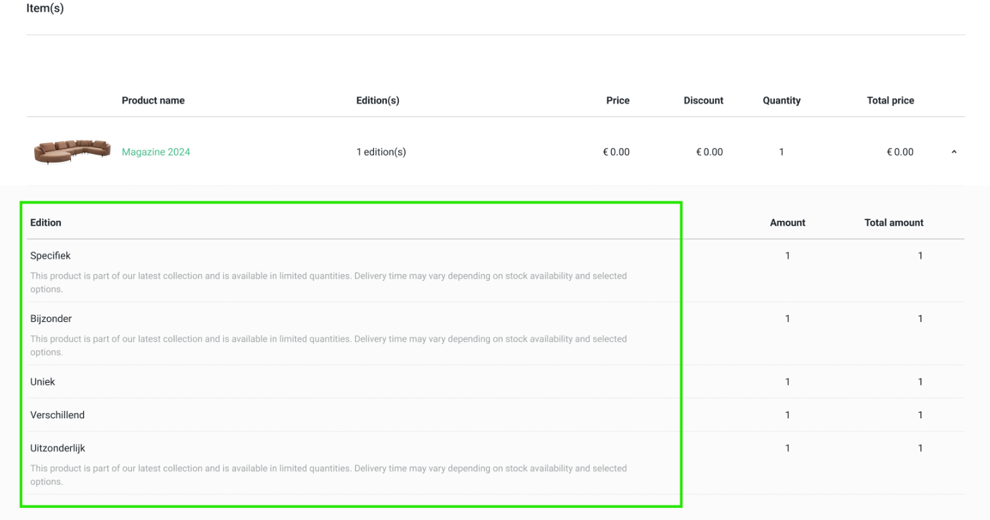Select the Bijzonder edition row
Viewport: 990px width, 520px height.
click(x=51, y=319)
